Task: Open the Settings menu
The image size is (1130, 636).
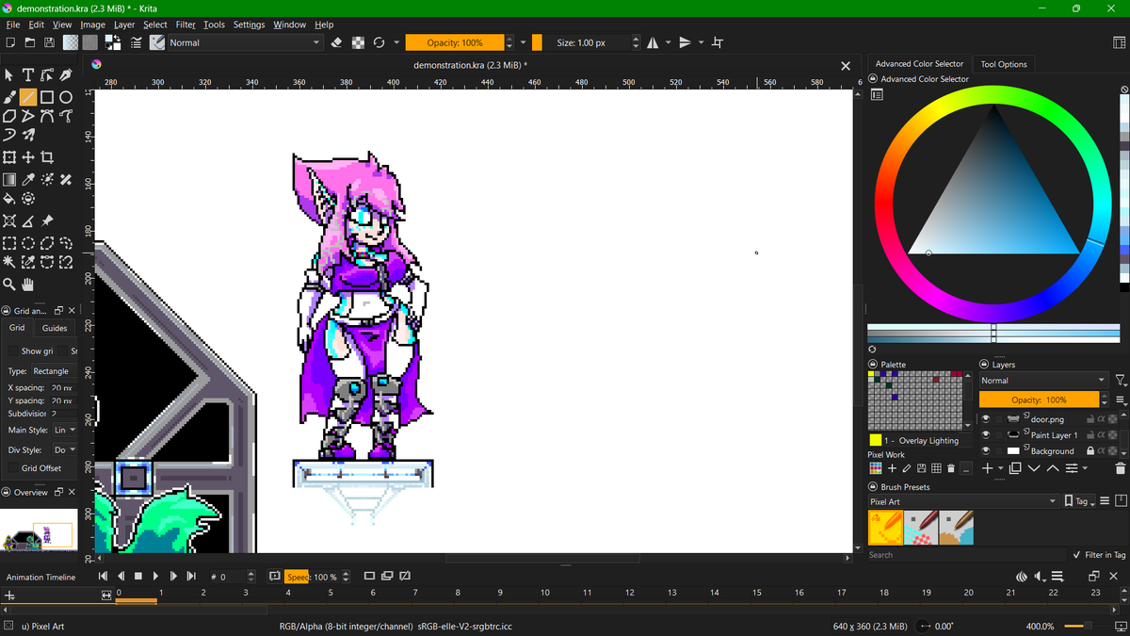Action: [x=249, y=24]
